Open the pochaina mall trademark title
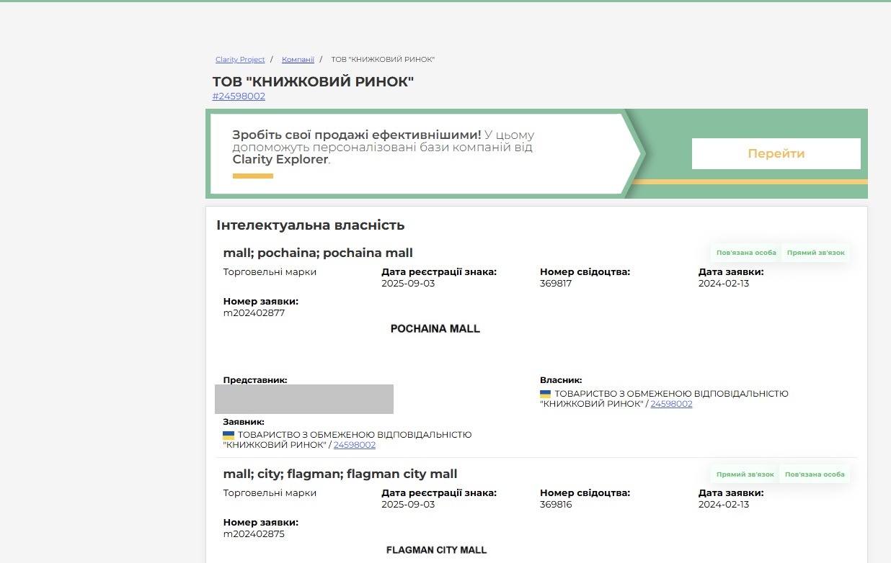Image resolution: width=891 pixels, height=563 pixels. [318, 253]
